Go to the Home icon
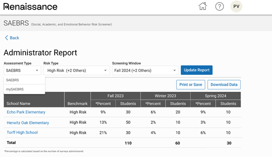 (x=203, y=7)
